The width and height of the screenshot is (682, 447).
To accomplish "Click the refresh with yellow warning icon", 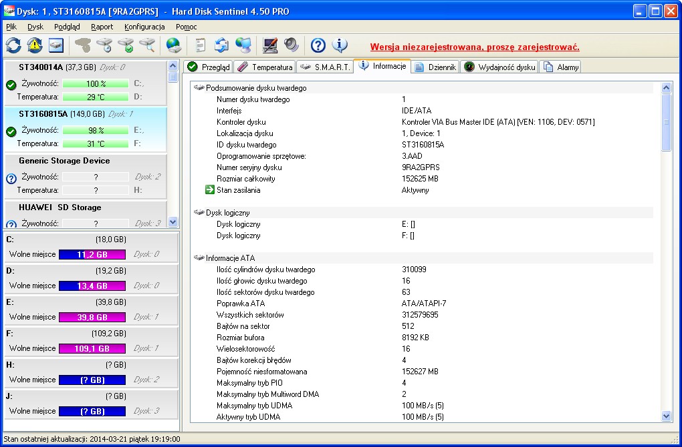I will pos(35,45).
